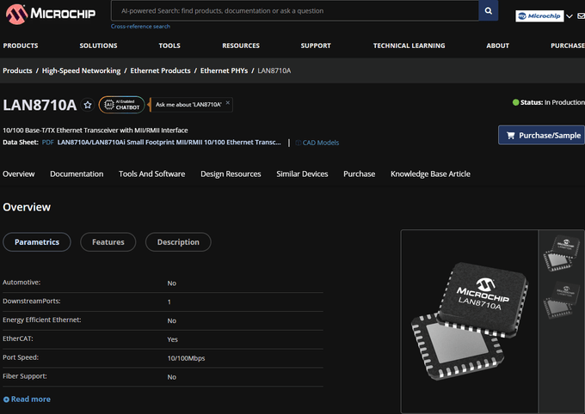Jump to Purchase section tab

coord(360,174)
